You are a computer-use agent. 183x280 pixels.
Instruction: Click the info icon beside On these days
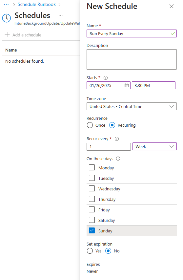coord(118,159)
